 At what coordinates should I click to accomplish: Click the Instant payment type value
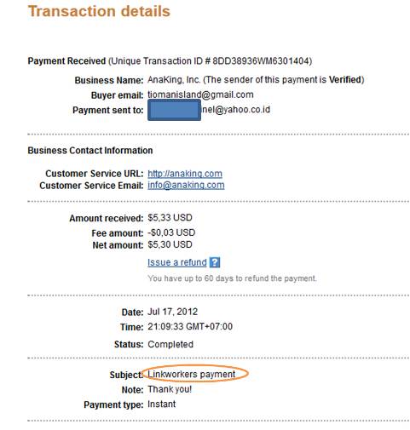pos(161,404)
